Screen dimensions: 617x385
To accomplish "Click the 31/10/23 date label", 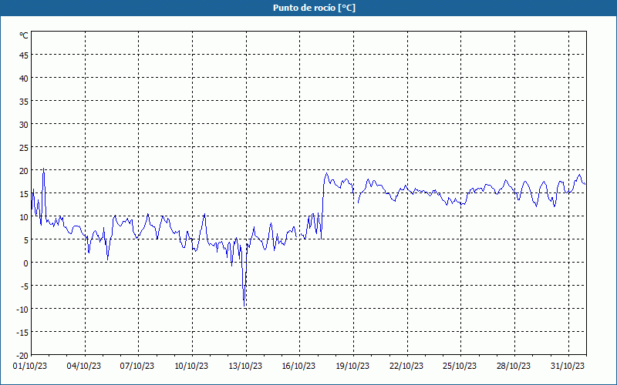I will pos(568,366).
